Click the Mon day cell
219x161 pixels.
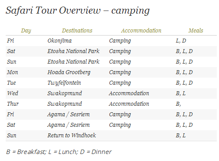[x=12, y=72]
